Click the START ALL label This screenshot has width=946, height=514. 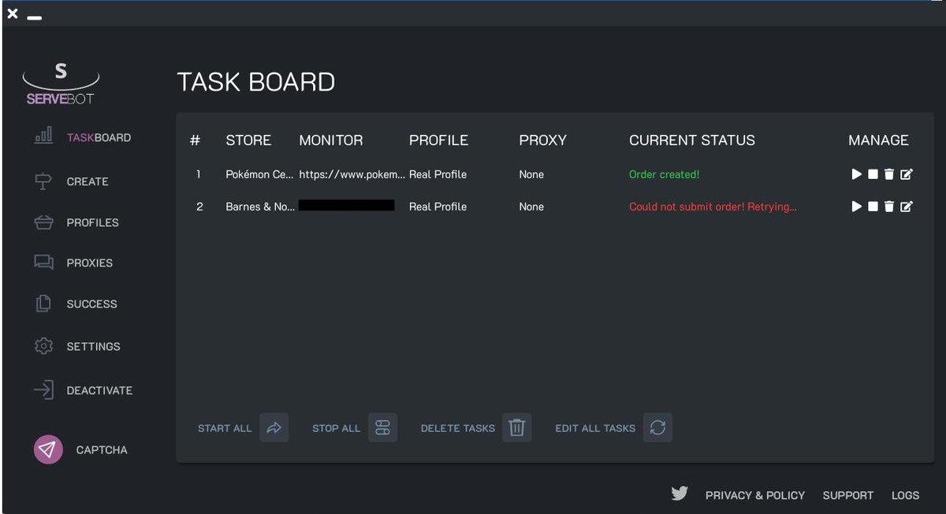point(225,428)
